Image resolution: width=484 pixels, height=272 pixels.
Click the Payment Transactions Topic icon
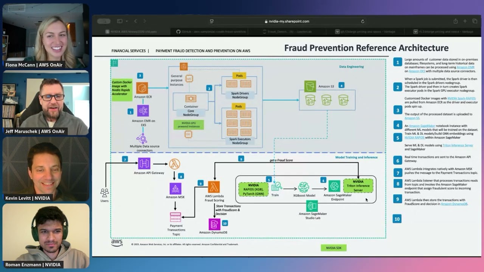point(175,217)
